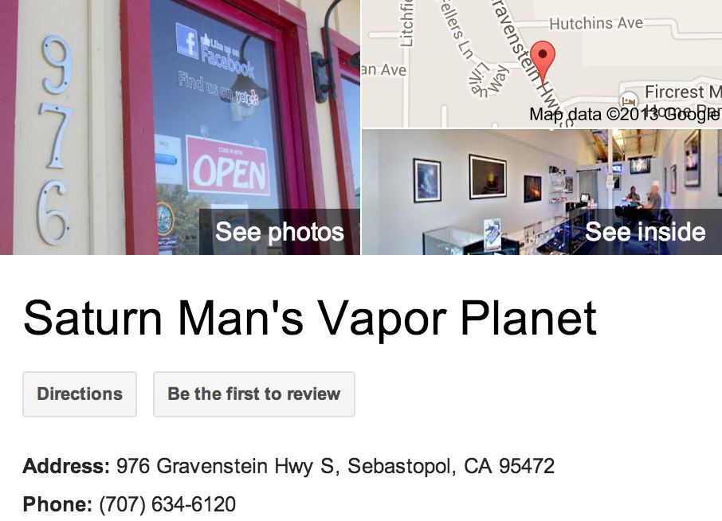
Task: Open the See photos overlay
Action: pos(280,232)
